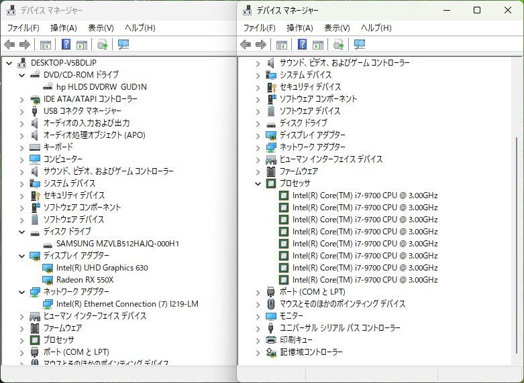The image size is (524, 383).
Task: Select Radeon RX 550X display adapter icon
Action: point(48,280)
